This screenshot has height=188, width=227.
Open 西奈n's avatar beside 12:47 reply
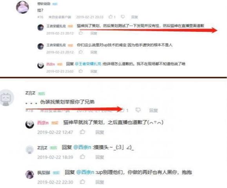click(x=30, y=124)
